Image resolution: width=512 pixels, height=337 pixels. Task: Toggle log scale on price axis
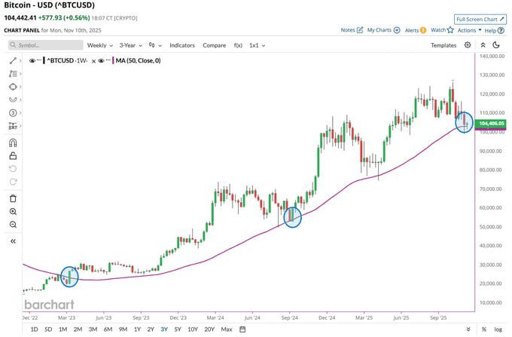point(497,329)
